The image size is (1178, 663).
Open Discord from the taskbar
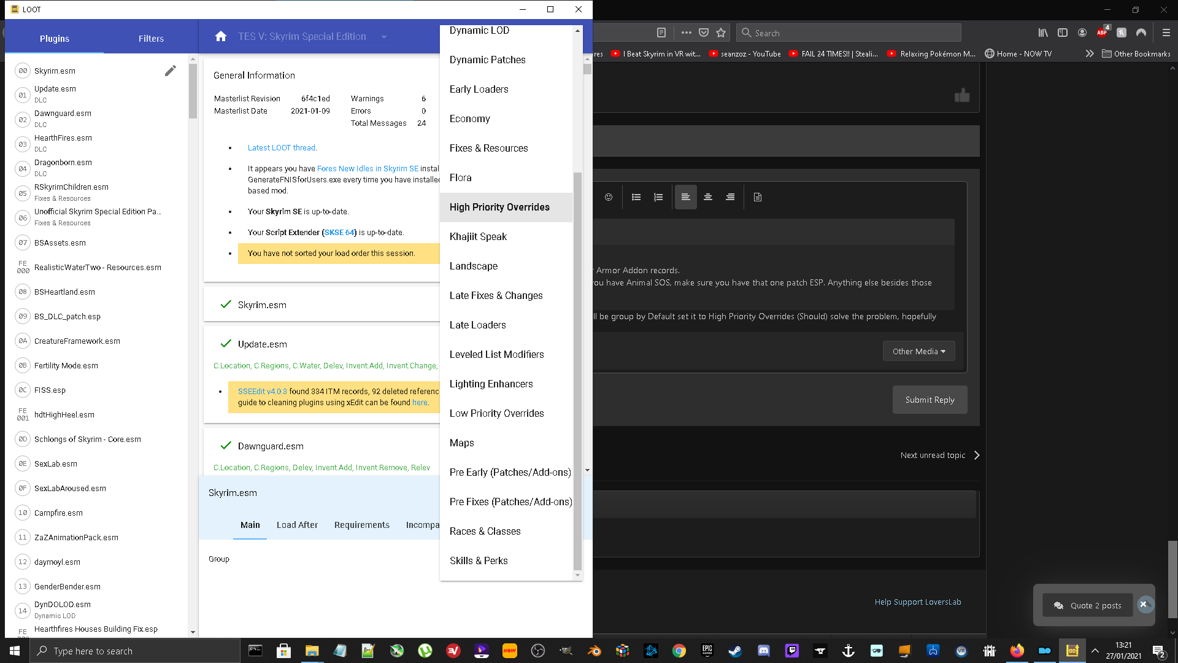764,651
